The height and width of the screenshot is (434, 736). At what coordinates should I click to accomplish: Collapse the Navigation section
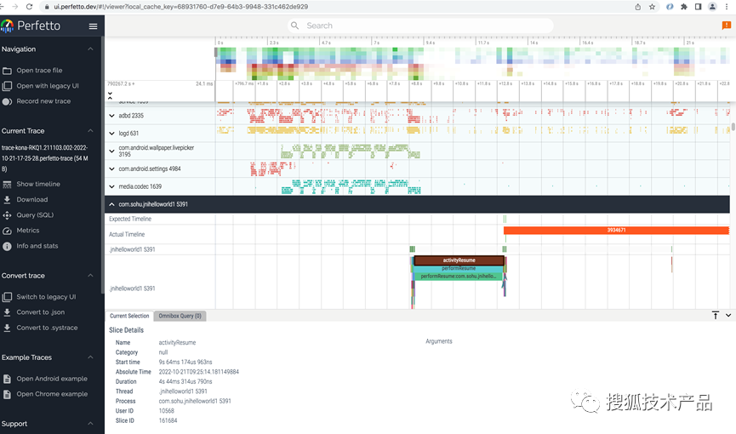pos(90,49)
